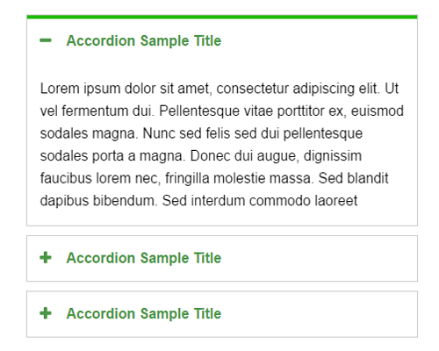Click empty header space of the second accordion
Viewport: 439px width, 351px height.
pos(319,258)
